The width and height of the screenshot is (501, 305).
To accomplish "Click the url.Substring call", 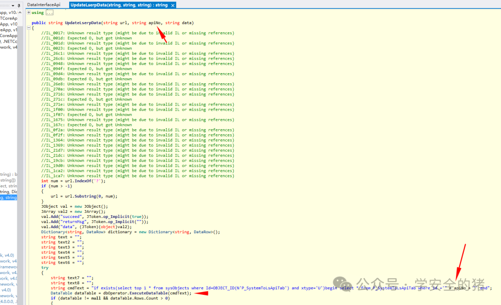I will click(x=80, y=196).
